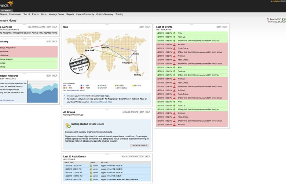
Task: Click the SolarWinds flame logo
Action: click(x=11, y=3)
